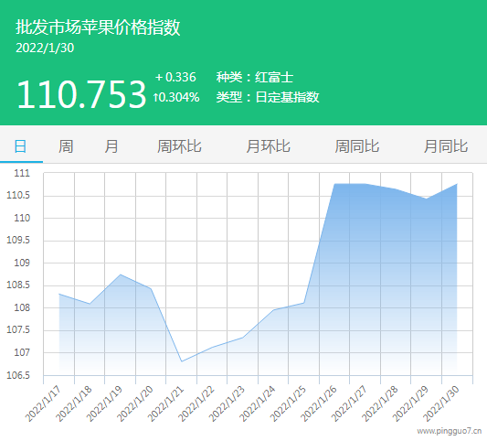
Task: Click the 2022/1/30 date under title
Action: click(45, 48)
